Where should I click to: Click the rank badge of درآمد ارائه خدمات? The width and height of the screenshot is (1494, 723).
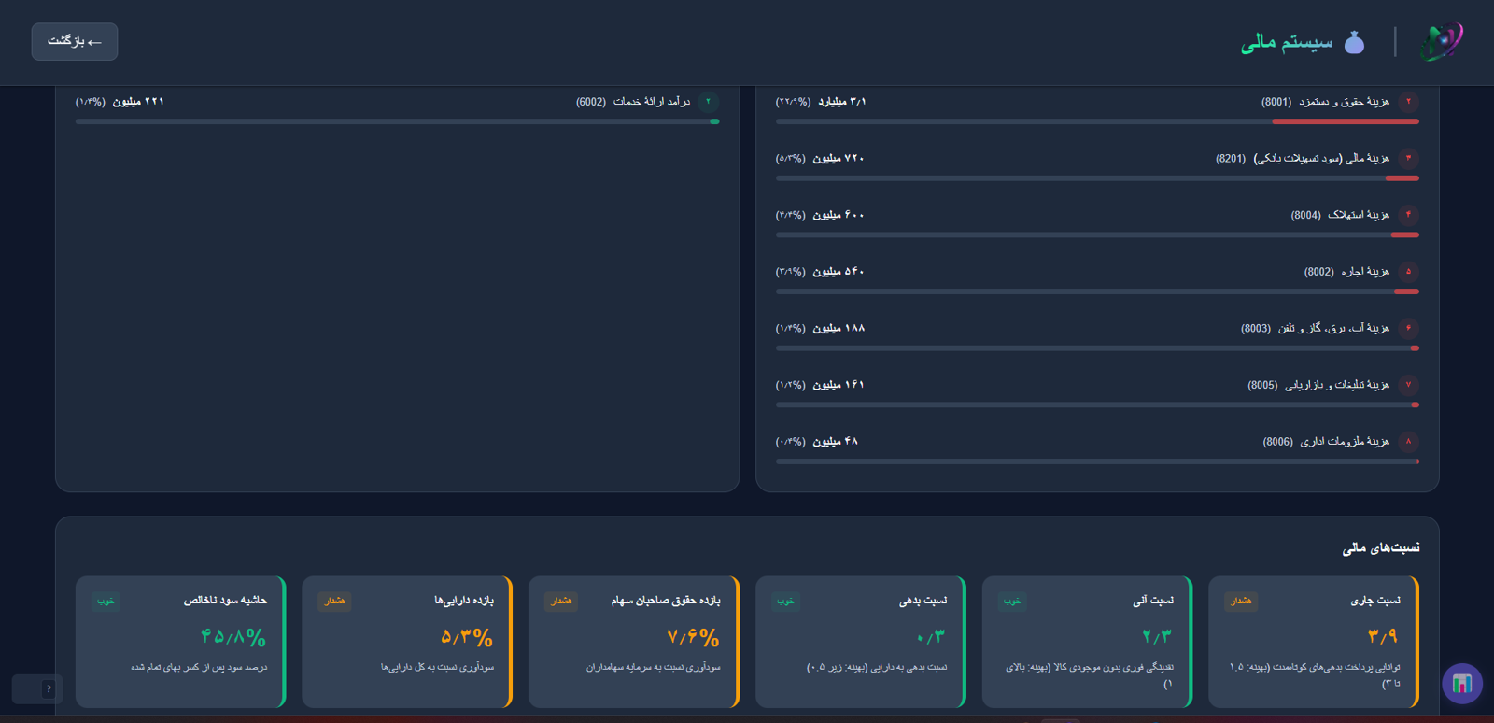pyautogui.click(x=708, y=101)
